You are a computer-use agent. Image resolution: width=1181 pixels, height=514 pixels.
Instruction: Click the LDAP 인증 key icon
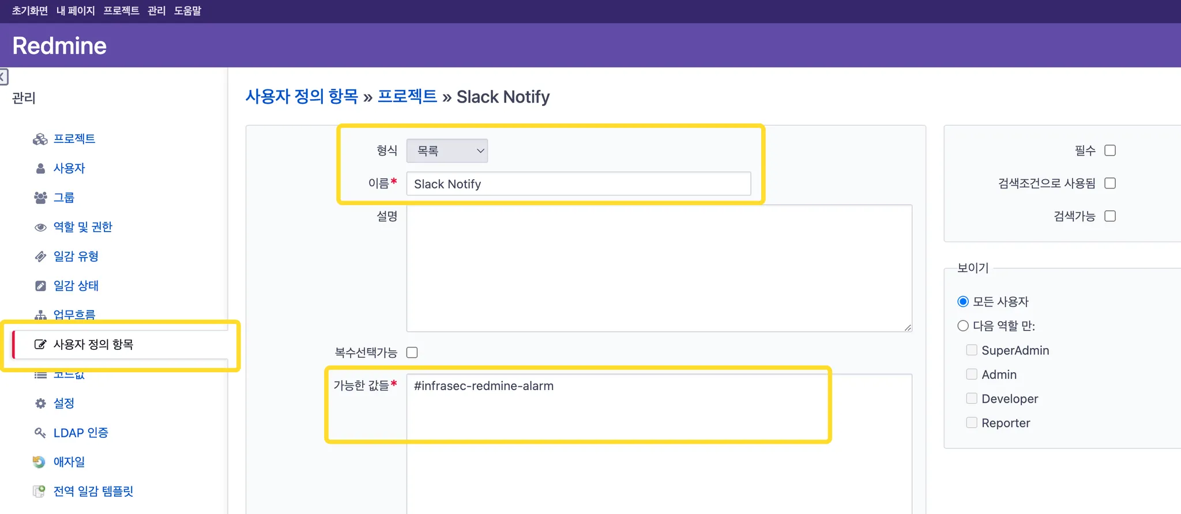(x=40, y=433)
